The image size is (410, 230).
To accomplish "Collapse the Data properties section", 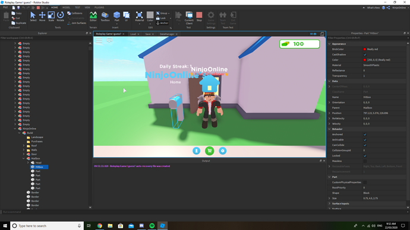I will point(329,81).
